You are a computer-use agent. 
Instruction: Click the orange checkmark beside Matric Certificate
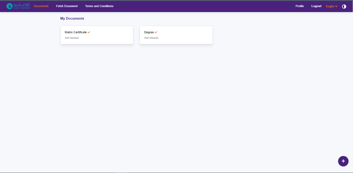89,32
